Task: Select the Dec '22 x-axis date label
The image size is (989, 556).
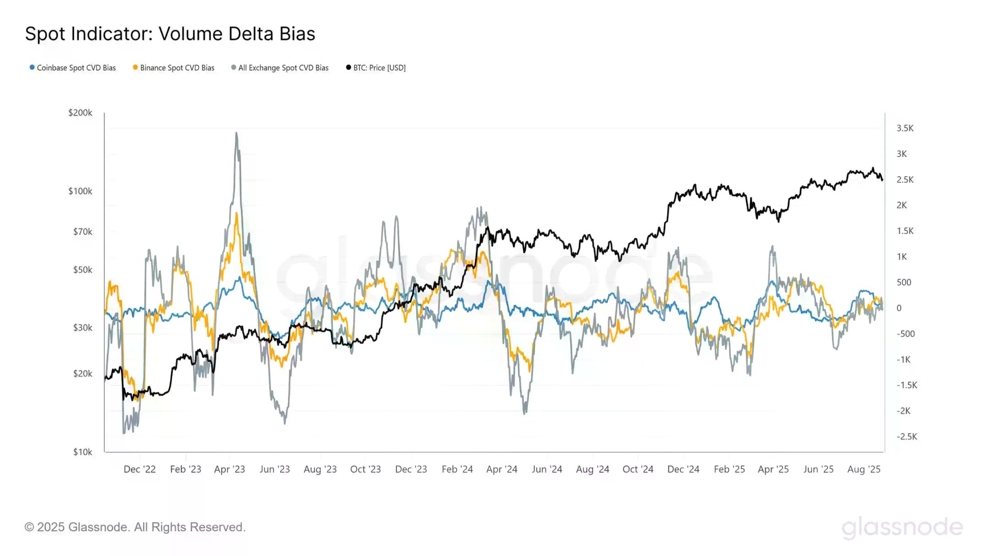Action: [x=140, y=469]
